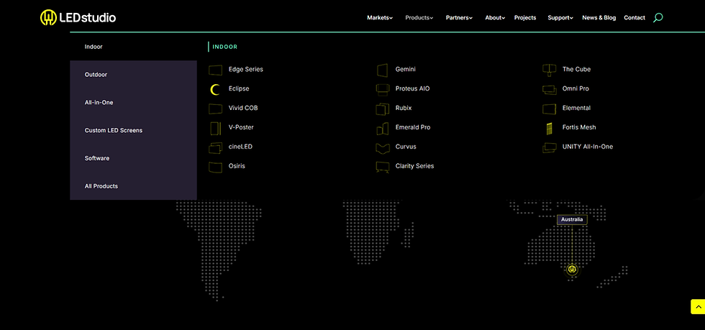Expand the Partners dropdown menu
This screenshot has width=705, height=330.
459,18
